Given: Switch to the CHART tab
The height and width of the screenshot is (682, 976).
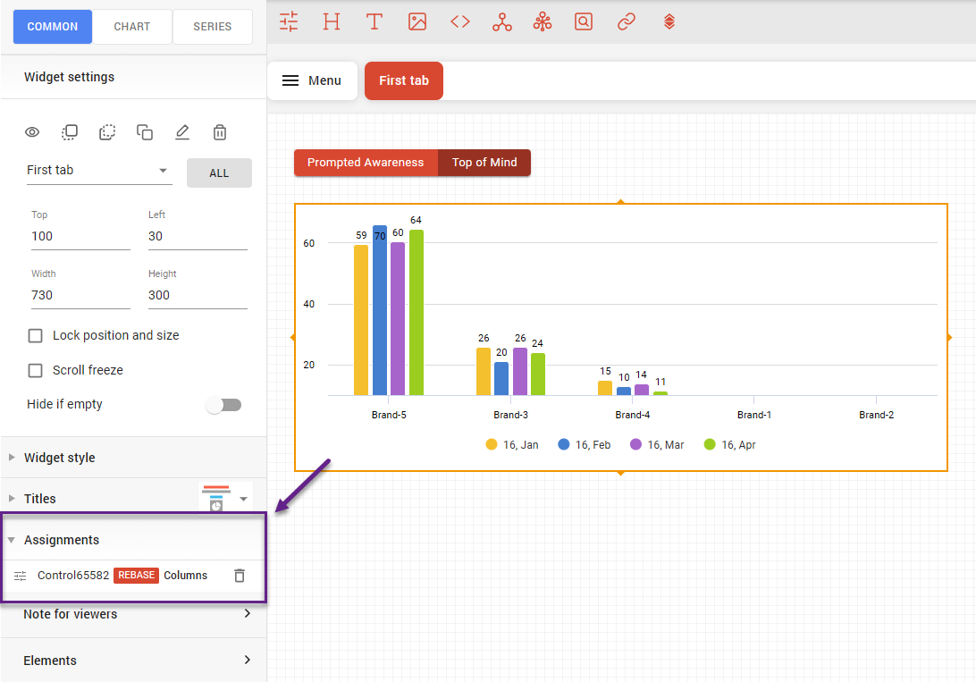Looking at the screenshot, I should pos(132,27).
